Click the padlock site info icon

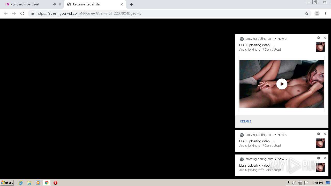32,13
